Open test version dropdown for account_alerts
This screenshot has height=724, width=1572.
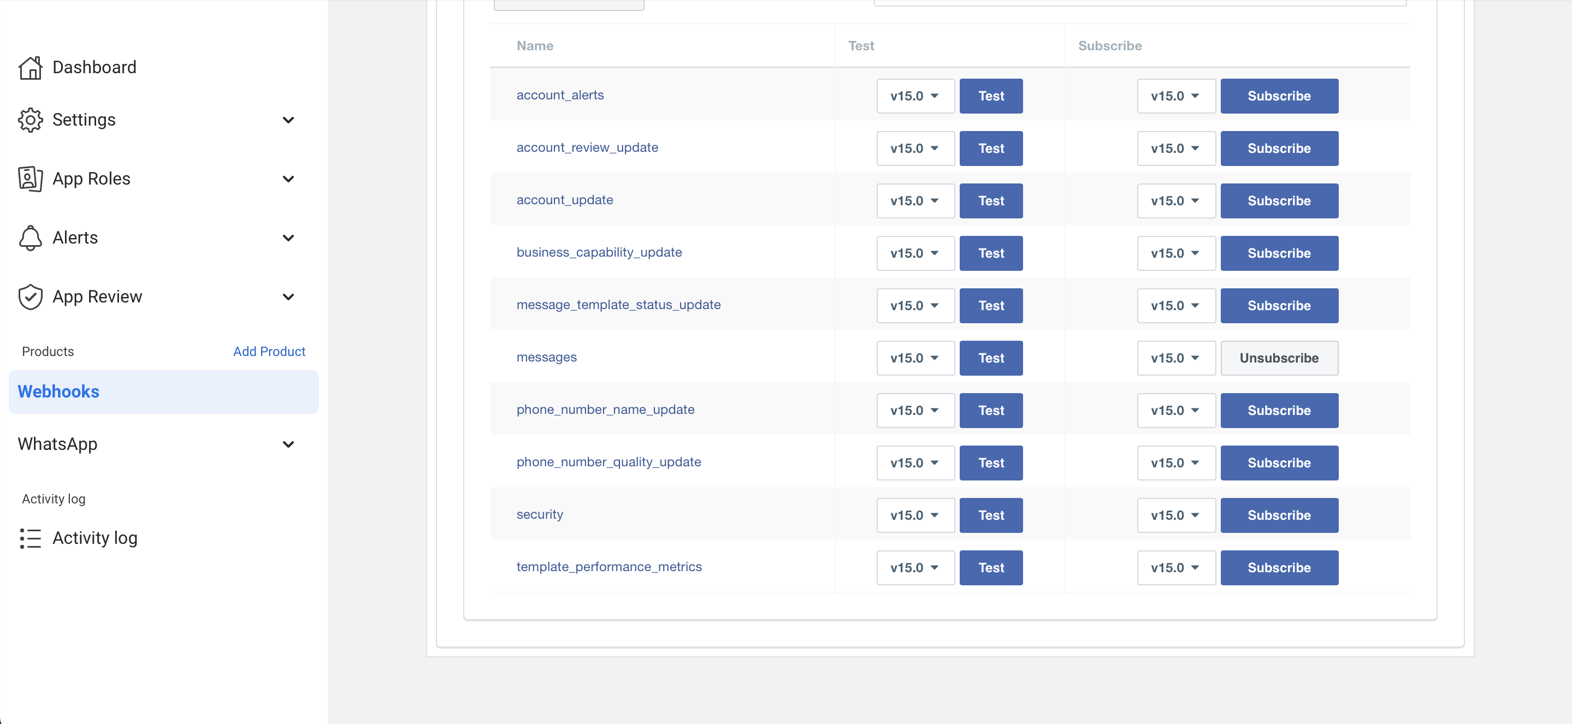pyautogui.click(x=915, y=96)
